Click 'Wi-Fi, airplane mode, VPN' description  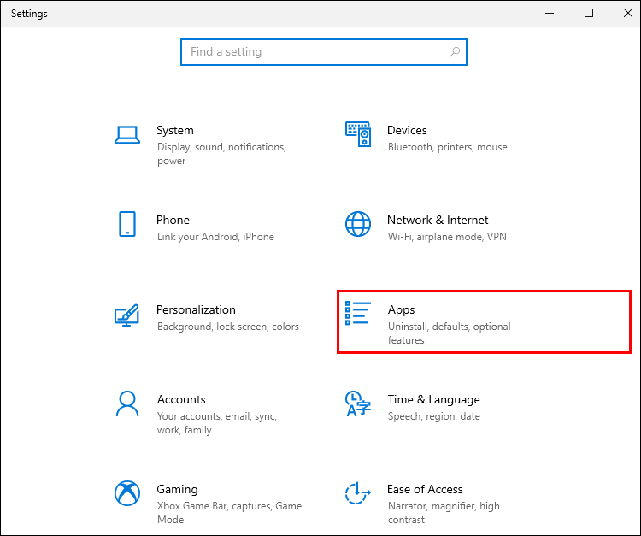tap(447, 237)
